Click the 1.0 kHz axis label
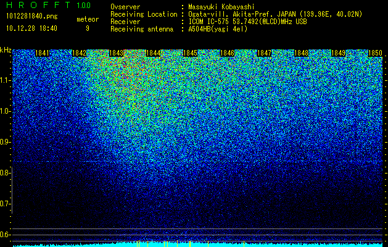The width and height of the screenshot is (388, 247). [5, 112]
